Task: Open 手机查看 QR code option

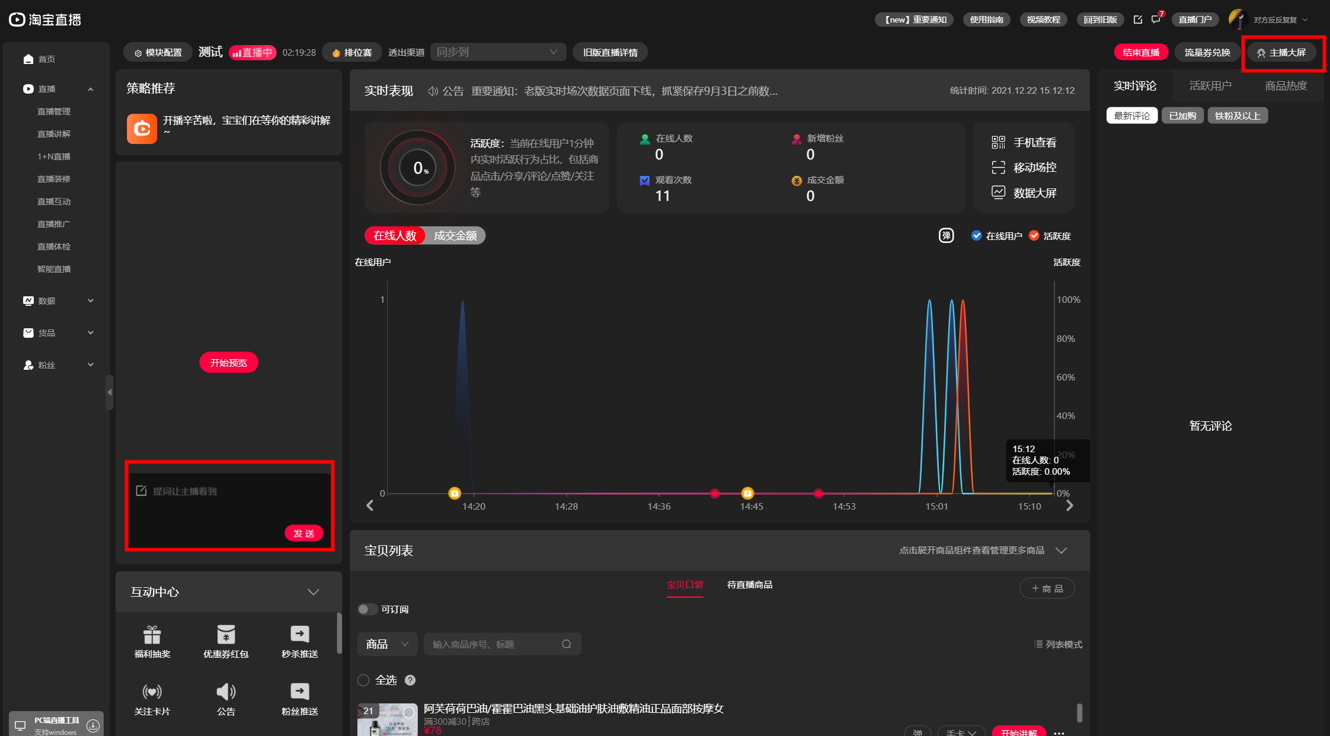Action: pos(1024,142)
